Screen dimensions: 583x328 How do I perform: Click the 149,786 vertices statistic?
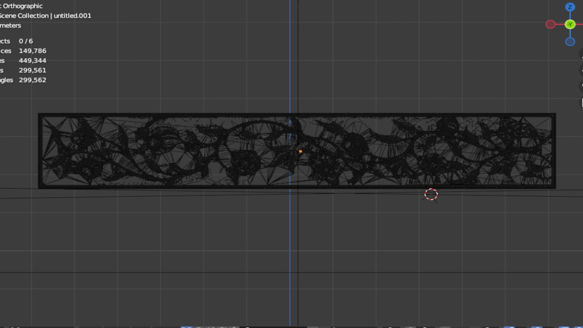coord(32,51)
